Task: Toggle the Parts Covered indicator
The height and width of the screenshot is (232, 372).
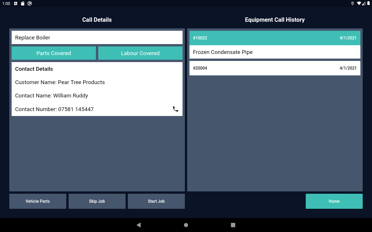Action: pyautogui.click(x=54, y=53)
